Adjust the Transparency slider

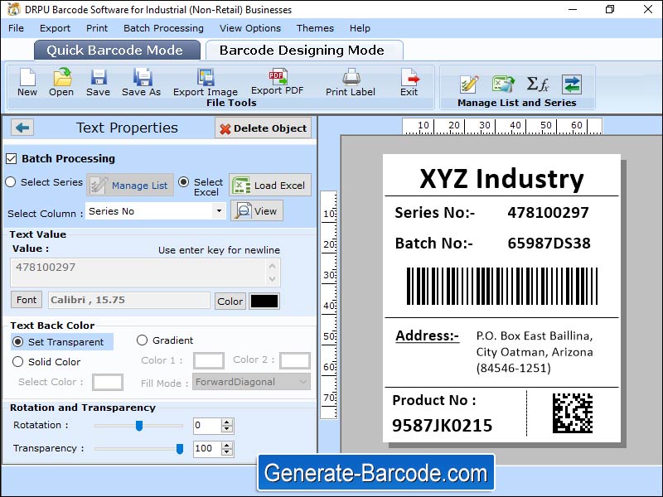click(178, 449)
